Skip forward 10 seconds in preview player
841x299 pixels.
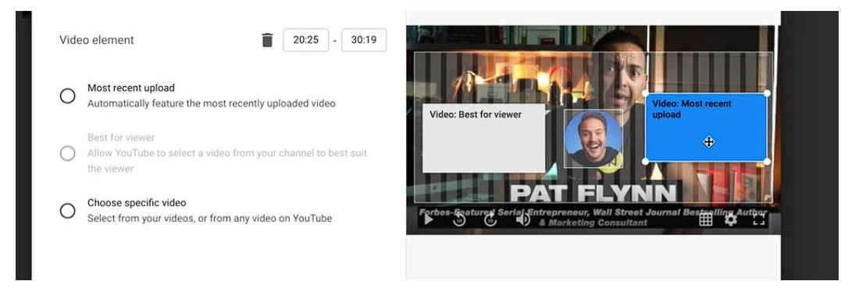tap(490, 219)
